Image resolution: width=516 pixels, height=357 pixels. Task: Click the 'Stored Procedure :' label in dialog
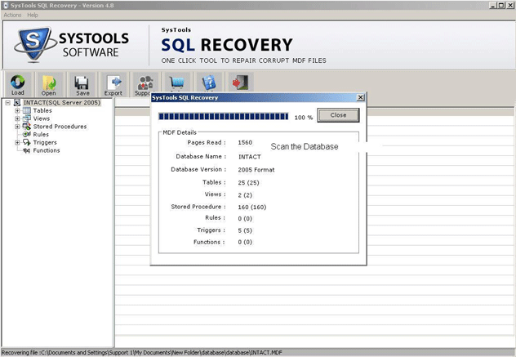tap(198, 207)
